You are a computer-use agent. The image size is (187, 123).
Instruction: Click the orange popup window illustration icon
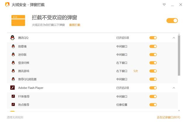click(18, 20)
